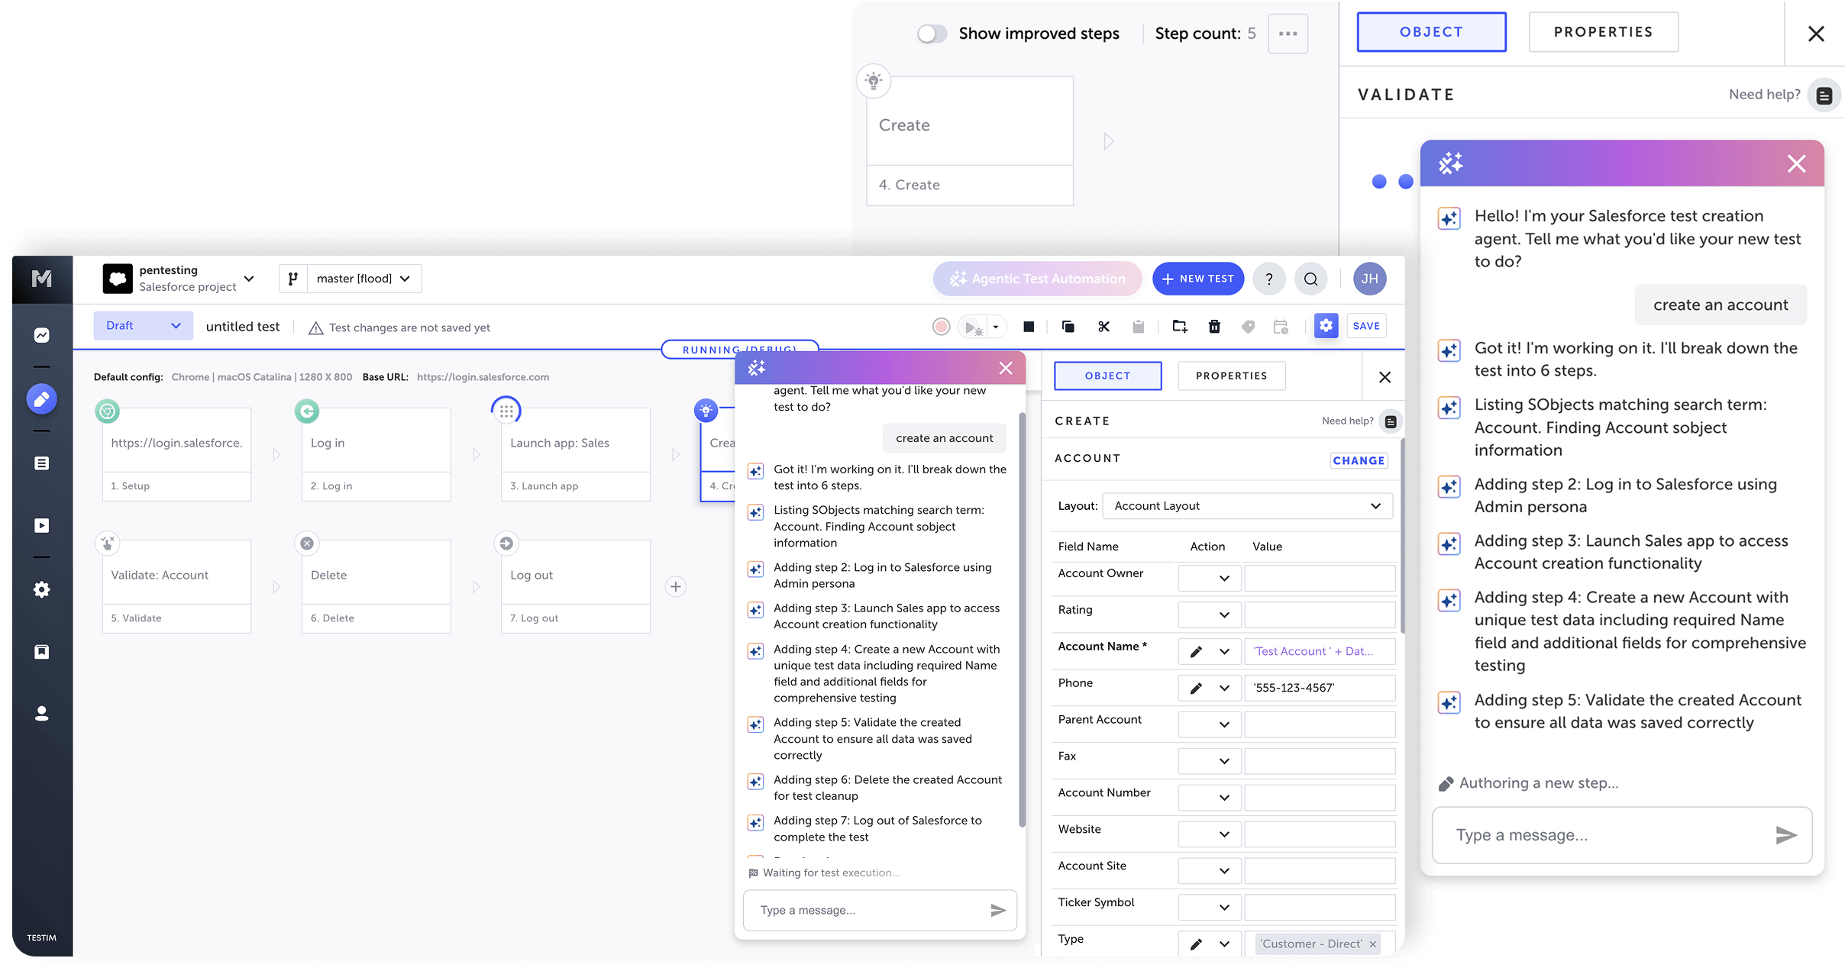The height and width of the screenshot is (971, 1845).
Task: Open the Draft status dropdown
Action: pos(143,326)
